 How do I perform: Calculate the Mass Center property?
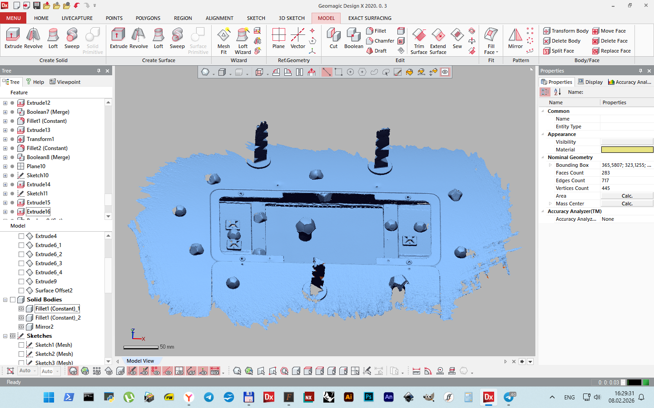[x=627, y=204]
